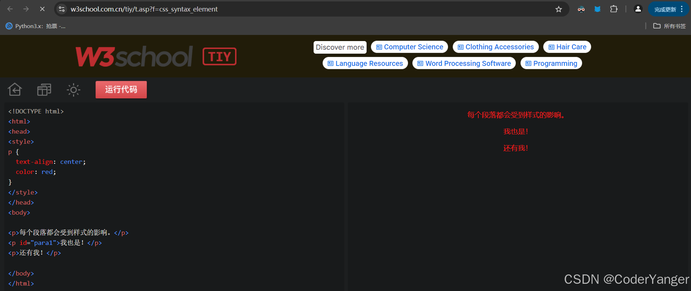This screenshot has width=691, height=291.
Task: Switch theme with the sun icon
Action: [x=74, y=90]
